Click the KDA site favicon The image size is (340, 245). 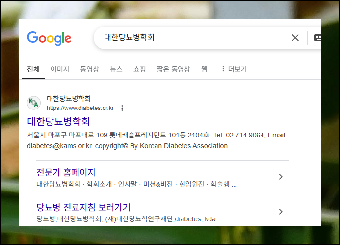[34, 103]
